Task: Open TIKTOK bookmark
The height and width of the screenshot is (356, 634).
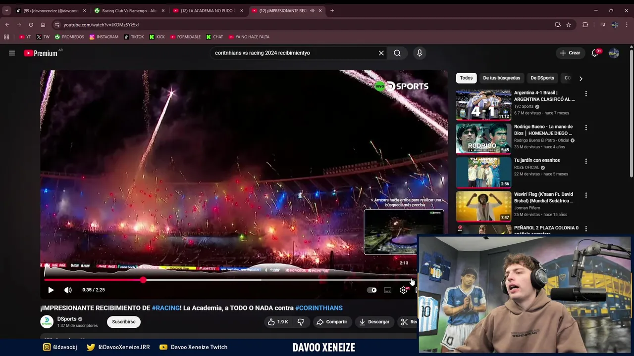Action: [x=134, y=37]
